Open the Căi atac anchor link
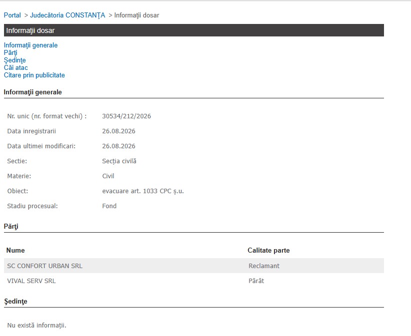This screenshot has width=411, height=336. pos(15,68)
